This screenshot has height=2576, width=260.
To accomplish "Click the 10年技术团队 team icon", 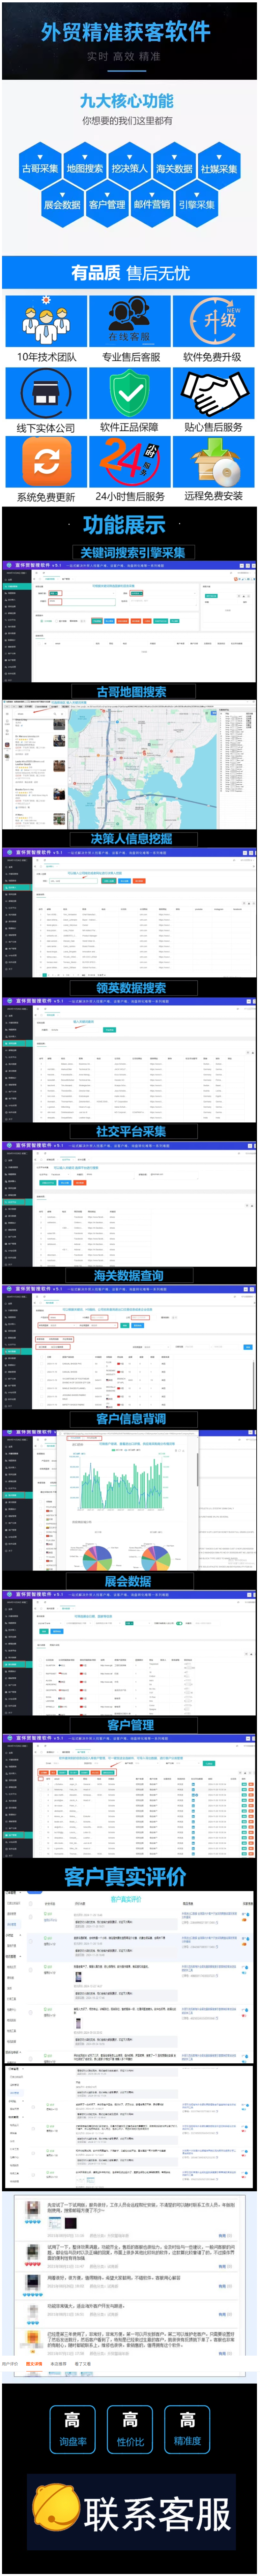I will (x=46, y=321).
